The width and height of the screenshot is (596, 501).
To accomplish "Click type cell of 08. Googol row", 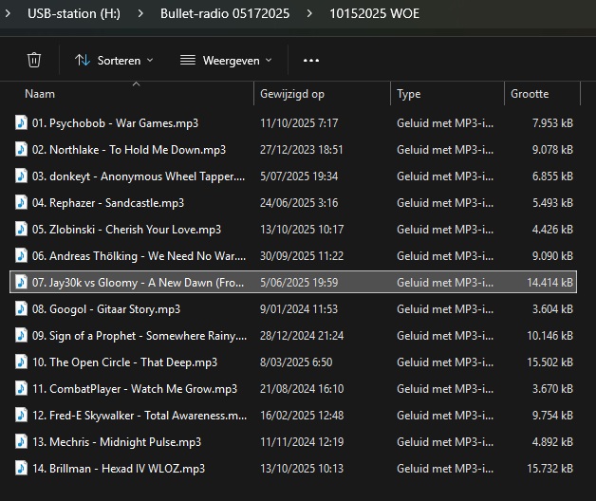I will 445,309.
